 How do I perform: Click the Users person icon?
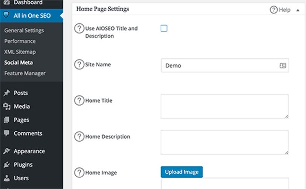[x=7, y=178]
